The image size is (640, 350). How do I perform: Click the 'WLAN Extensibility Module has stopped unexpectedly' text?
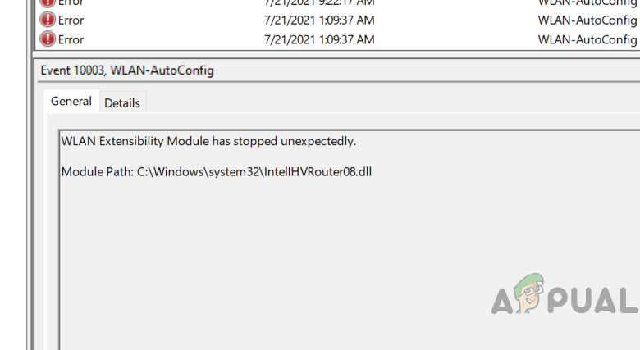pos(209,141)
